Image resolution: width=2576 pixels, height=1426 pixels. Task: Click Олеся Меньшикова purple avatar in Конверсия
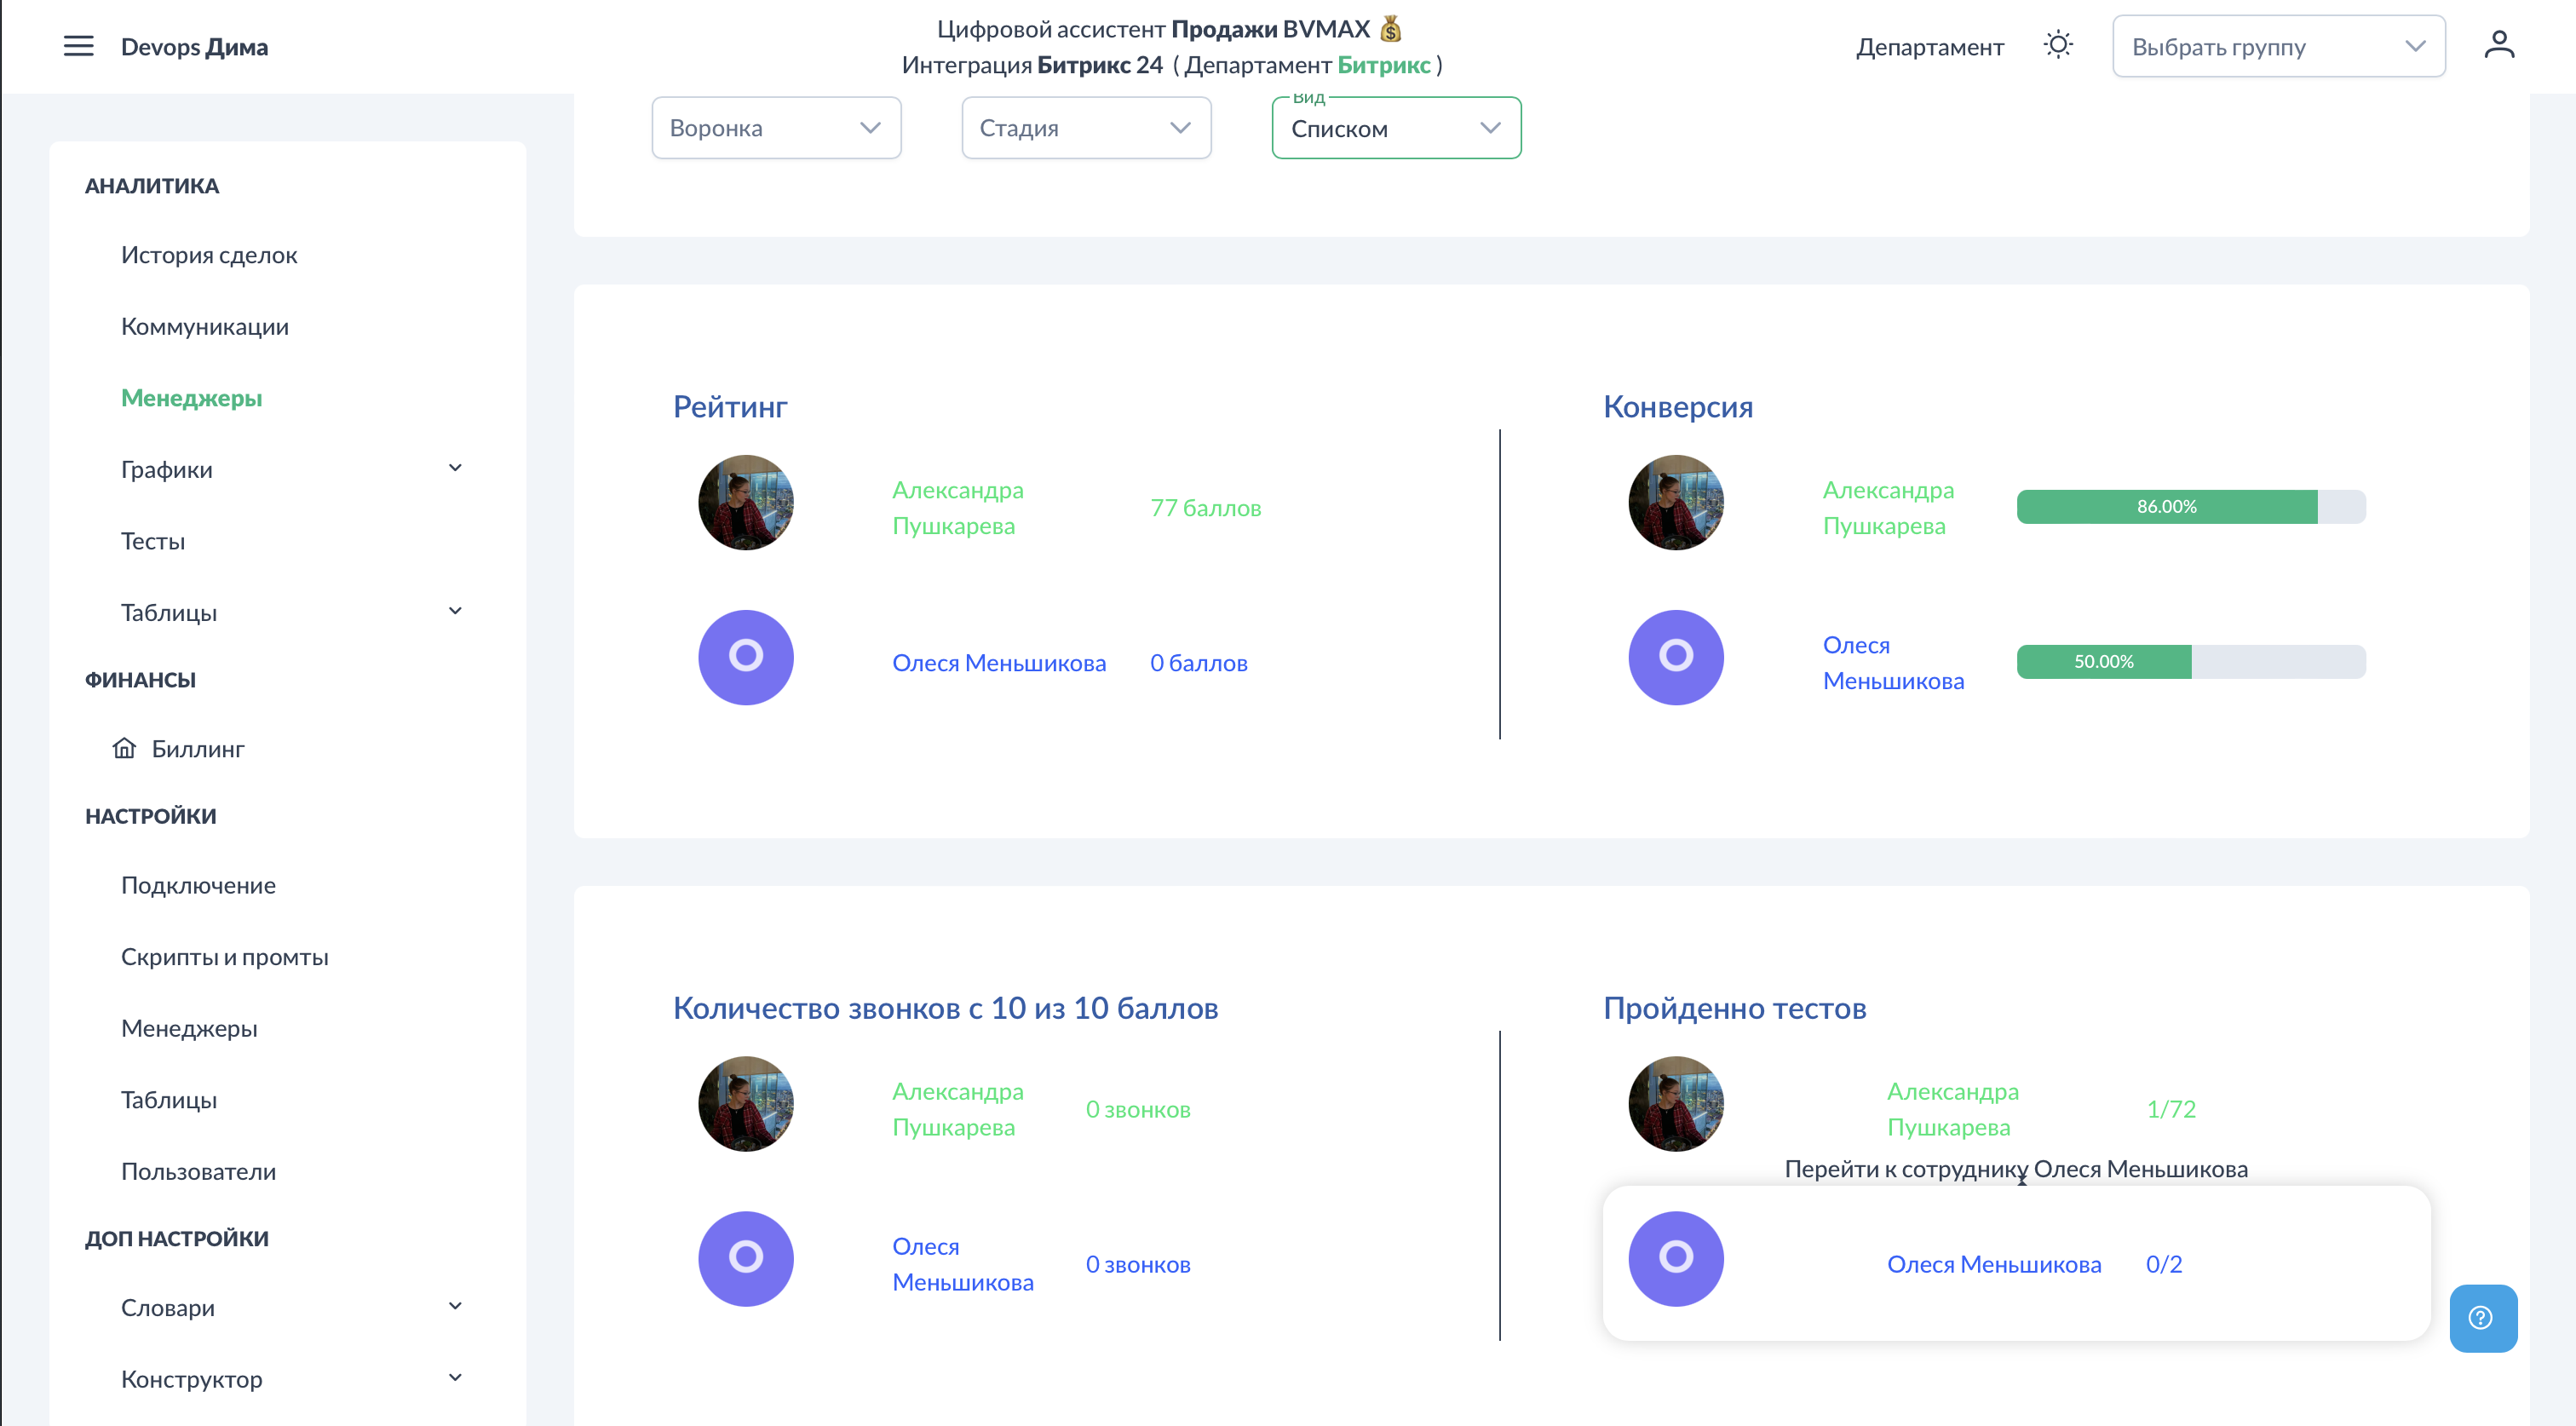point(1675,657)
